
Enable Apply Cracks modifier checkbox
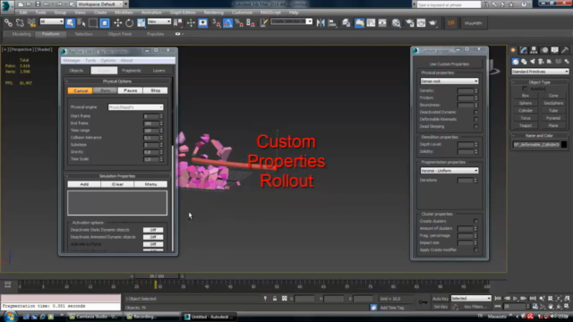(475, 250)
